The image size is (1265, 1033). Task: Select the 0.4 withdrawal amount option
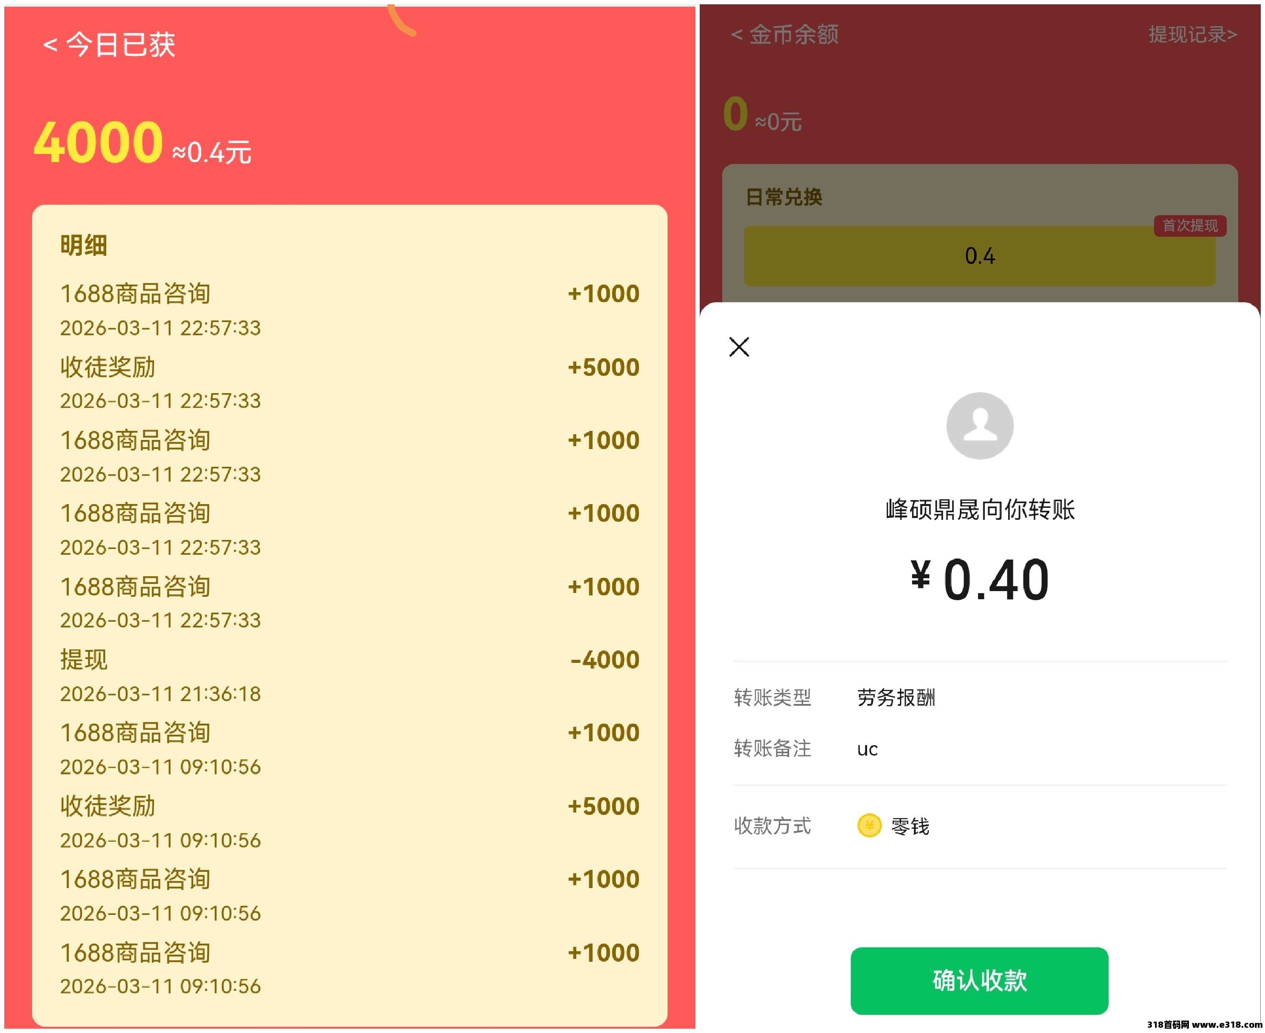click(979, 256)
